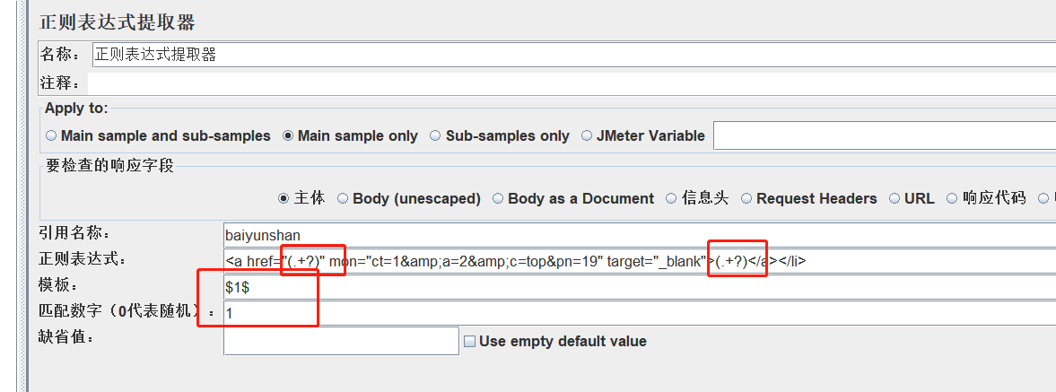Click the 模板 template field with $1$

click(x=639, y=287)
